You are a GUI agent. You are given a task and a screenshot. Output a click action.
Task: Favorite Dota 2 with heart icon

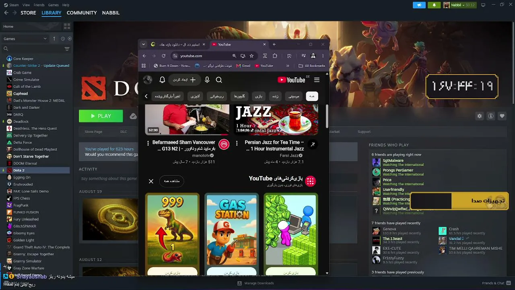(x=502, y=116)
